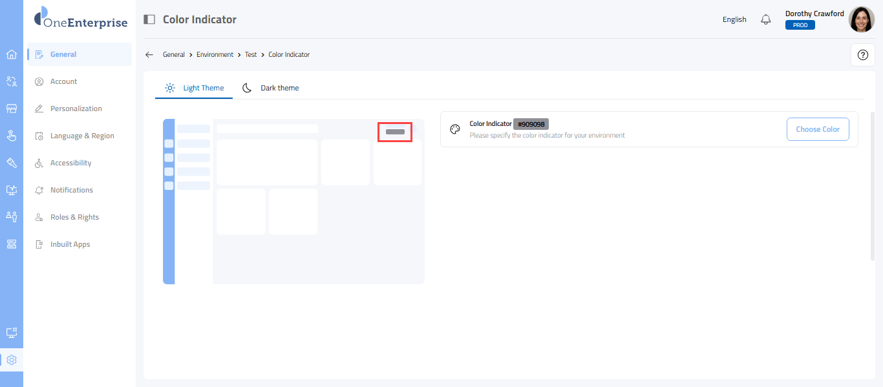Click the notification bell icon
Viewport: 883px width, 387px height.
pyautogui.click(x=766, y=19)
